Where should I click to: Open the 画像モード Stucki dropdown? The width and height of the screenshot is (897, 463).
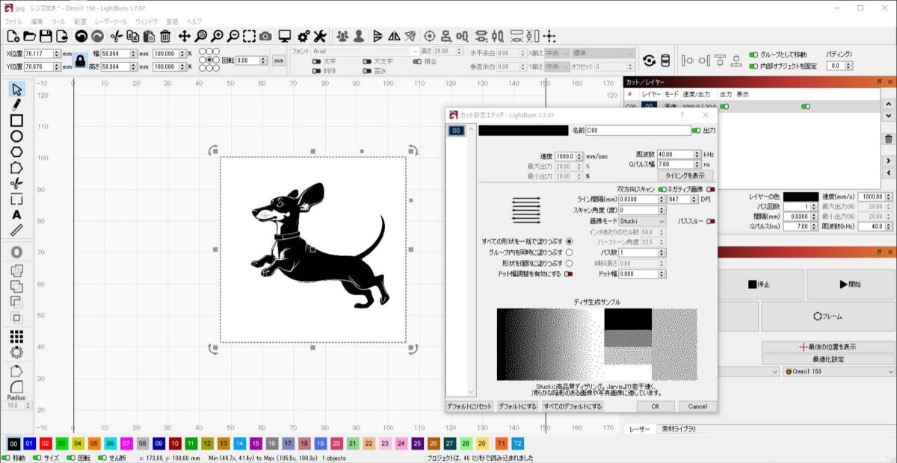[641, 221]
